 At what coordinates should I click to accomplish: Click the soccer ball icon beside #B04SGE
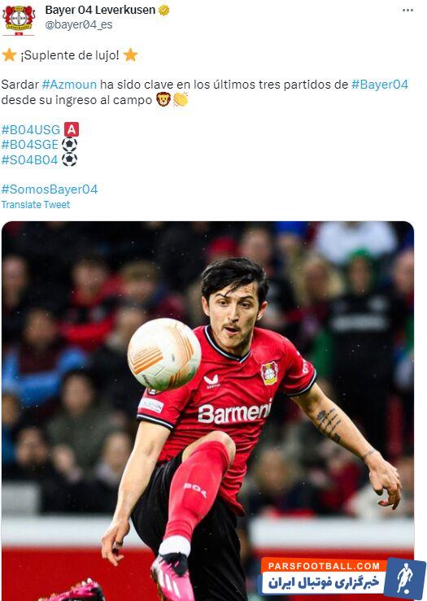pos(69,145)
